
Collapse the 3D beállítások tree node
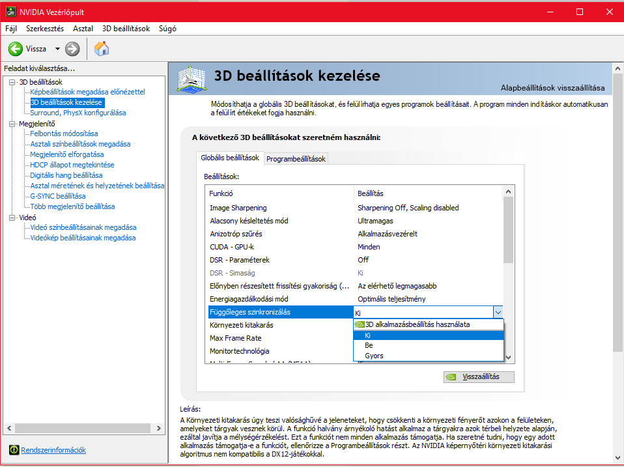pos(12,82)
